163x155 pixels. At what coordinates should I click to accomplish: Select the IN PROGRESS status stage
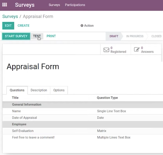pos(135,36)
